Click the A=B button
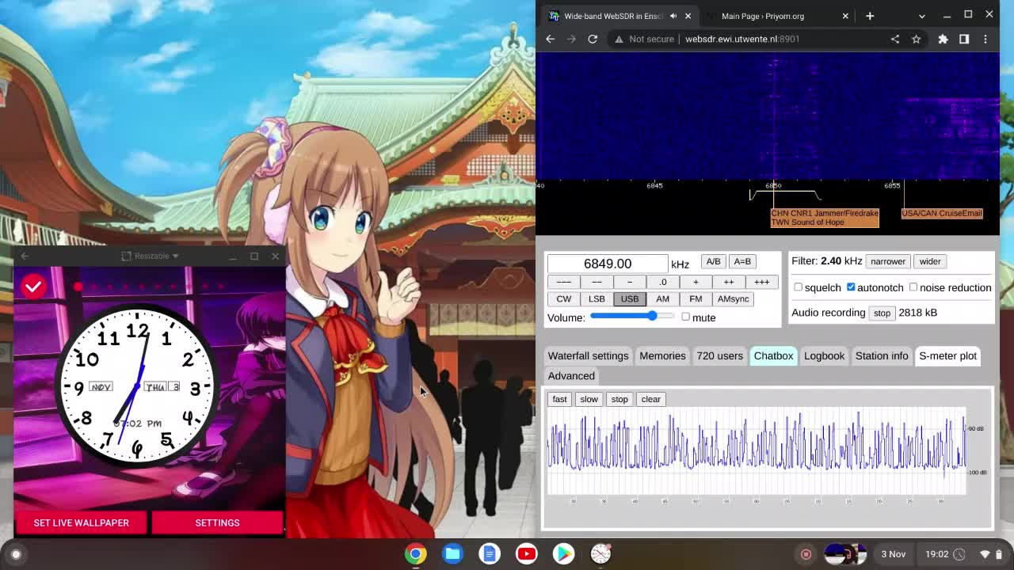The image size is (1014, 570). pyautogui.click(x=742, y=261)
